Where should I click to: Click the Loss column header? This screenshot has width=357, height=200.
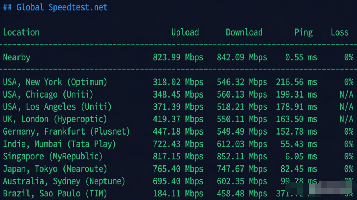point(339,32)
